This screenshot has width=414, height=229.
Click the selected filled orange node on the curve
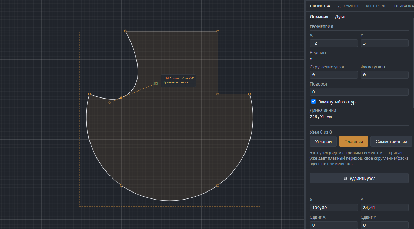[121, 98]
